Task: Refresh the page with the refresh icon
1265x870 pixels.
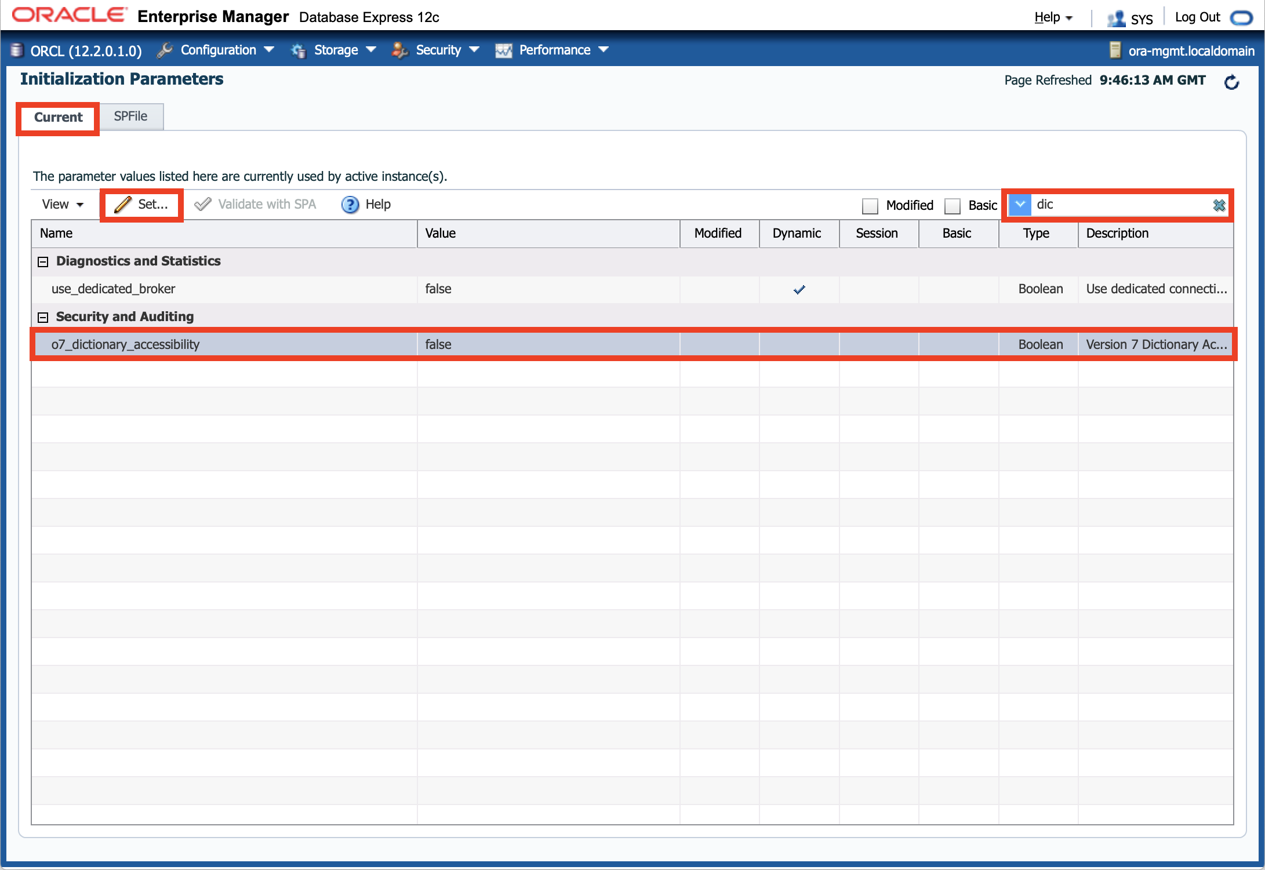Action: 1231,82
